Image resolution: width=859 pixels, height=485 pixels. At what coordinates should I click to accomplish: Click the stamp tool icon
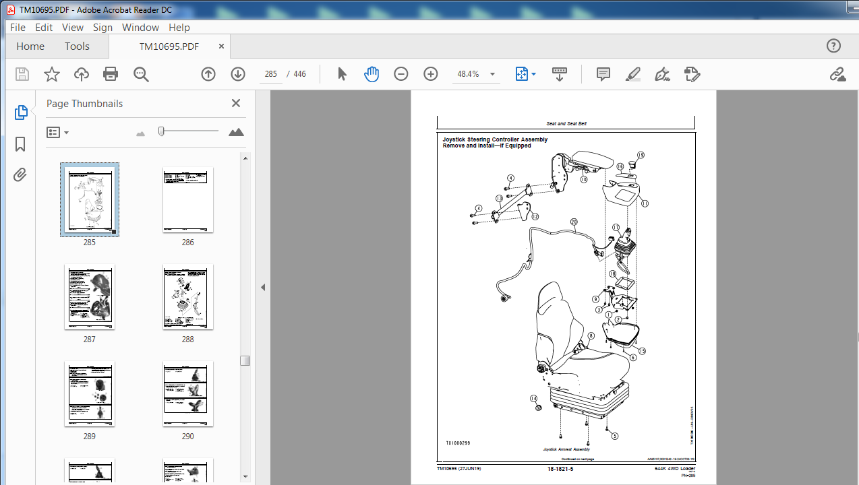[692, 74]
